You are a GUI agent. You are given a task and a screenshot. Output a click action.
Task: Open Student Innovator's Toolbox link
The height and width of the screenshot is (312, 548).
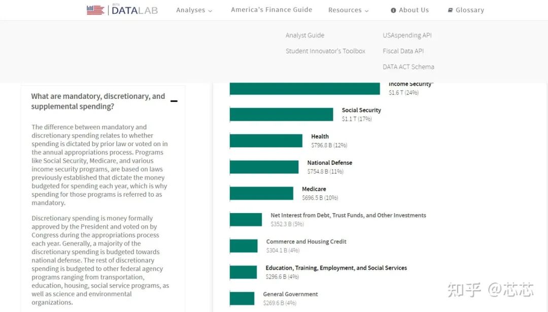325,51
